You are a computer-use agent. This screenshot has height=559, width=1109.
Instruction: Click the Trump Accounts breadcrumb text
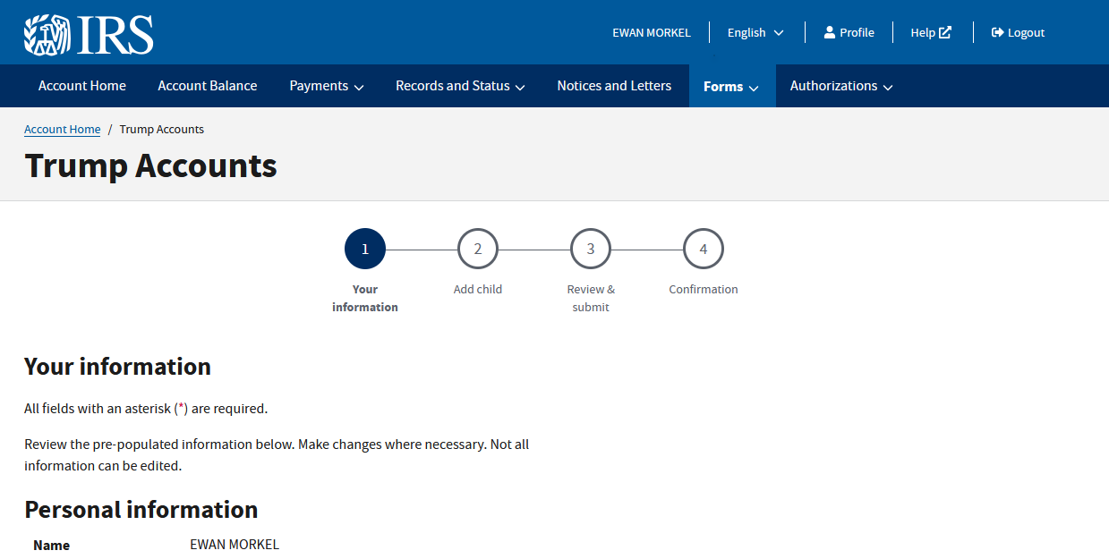coord(162,130)
